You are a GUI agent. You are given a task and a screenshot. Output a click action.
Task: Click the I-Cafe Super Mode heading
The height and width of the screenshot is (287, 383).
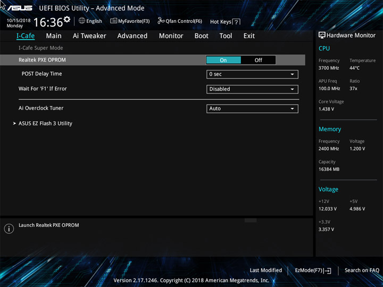click(x=41, y=48)
